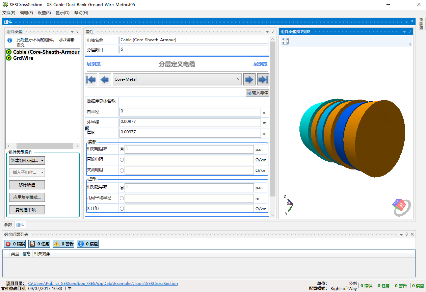The height and width of the screenshot is (292, 426).
Task: Click the 移除所选 button
Action: tap(27, 185)
